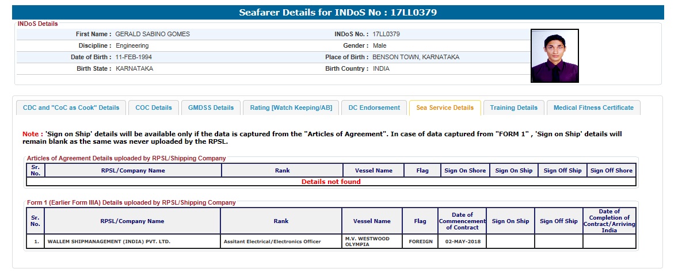Click the Seafarer Details for INDoS No header
The width and height of the screenshot is (682, 280).
click(338, 13)
